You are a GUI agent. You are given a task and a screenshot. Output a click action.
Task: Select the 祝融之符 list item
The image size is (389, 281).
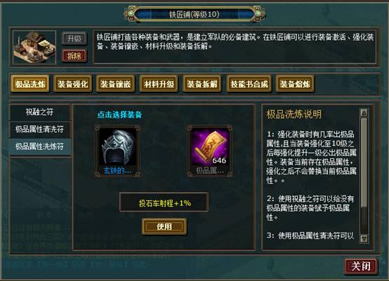pos(40,112)
